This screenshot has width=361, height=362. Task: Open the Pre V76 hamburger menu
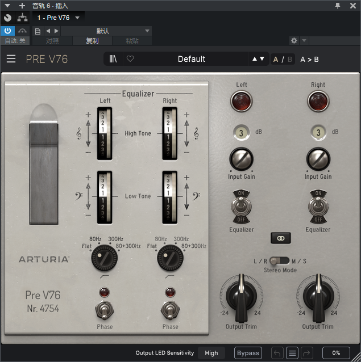coord(11,59)
